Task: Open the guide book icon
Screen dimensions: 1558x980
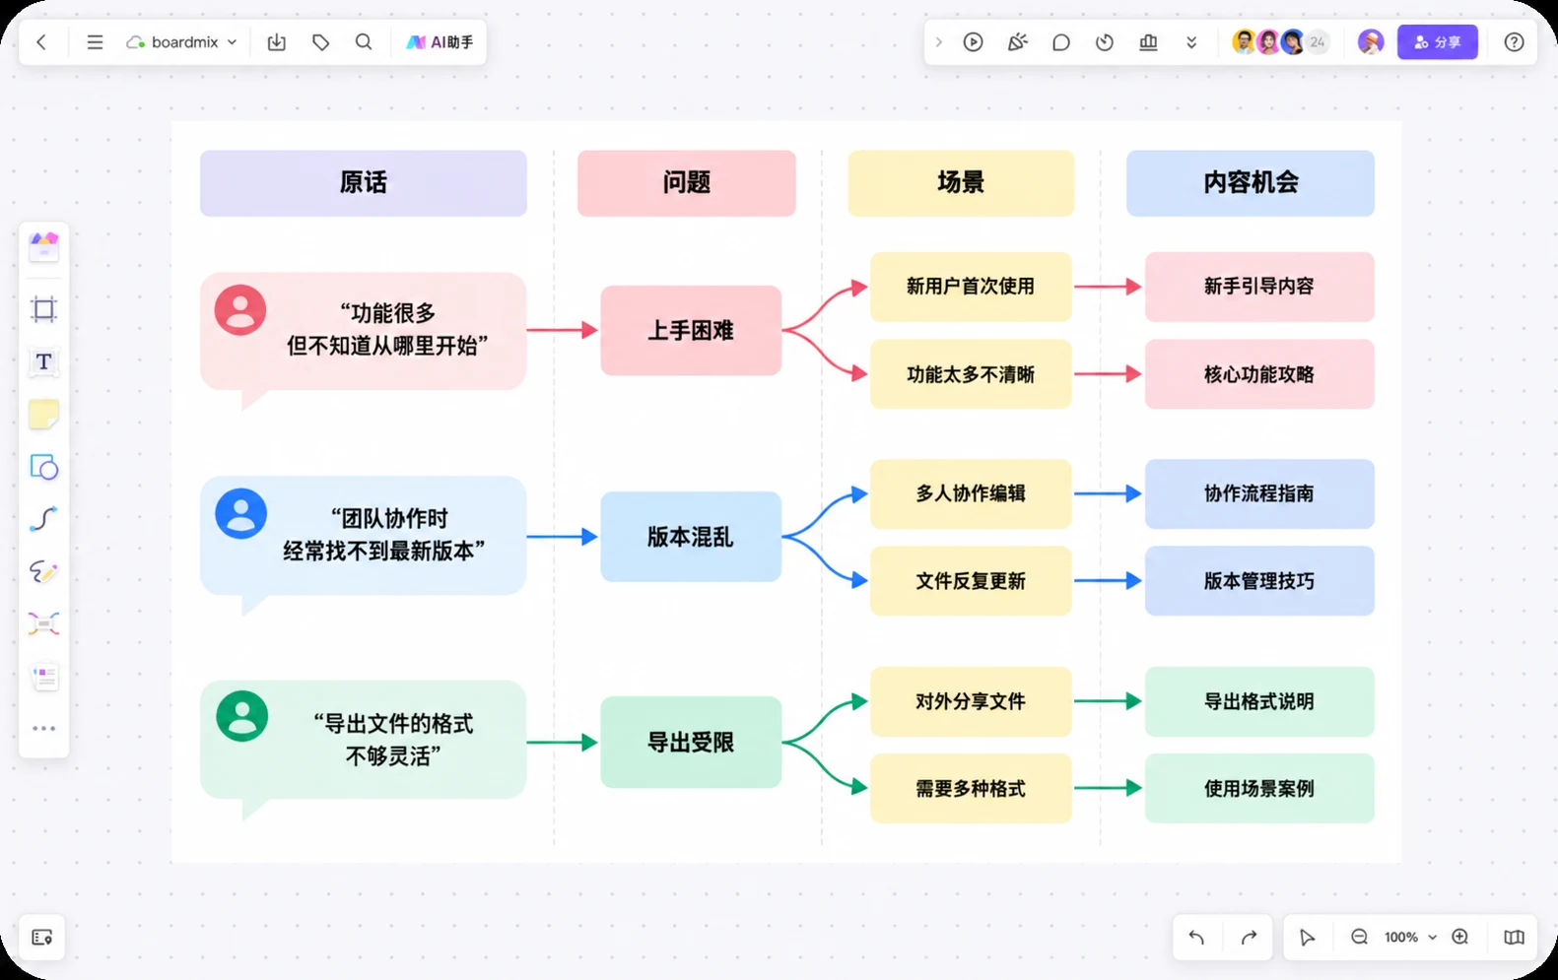Action: [1515, 938]
